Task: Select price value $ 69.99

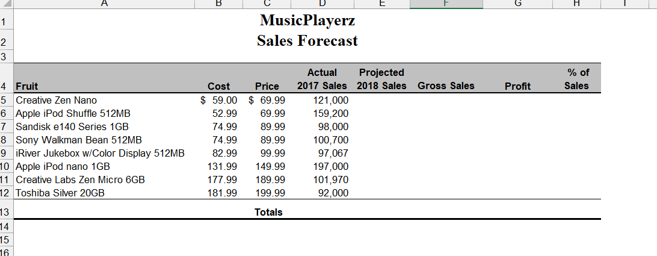Action: [x=267, y=101]
